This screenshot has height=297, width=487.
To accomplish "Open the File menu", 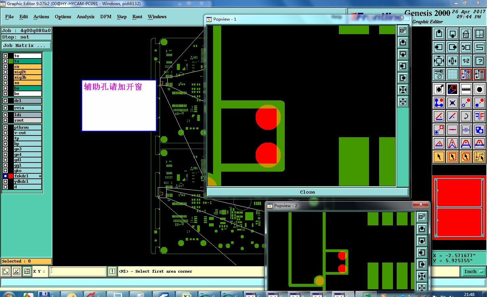I will (x=9, y=17).
